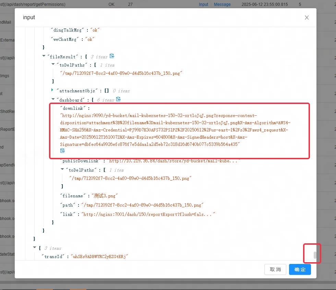
Task: Click the path value under dashboard
Action: 143,205
